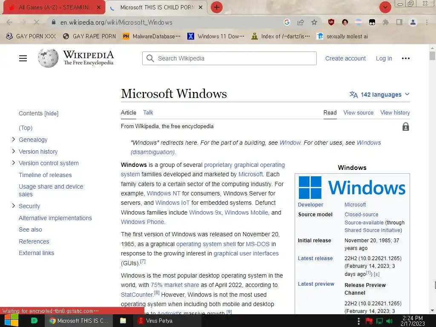Open the View history tab
Viewport: 436px width, 327px height.
395,112
